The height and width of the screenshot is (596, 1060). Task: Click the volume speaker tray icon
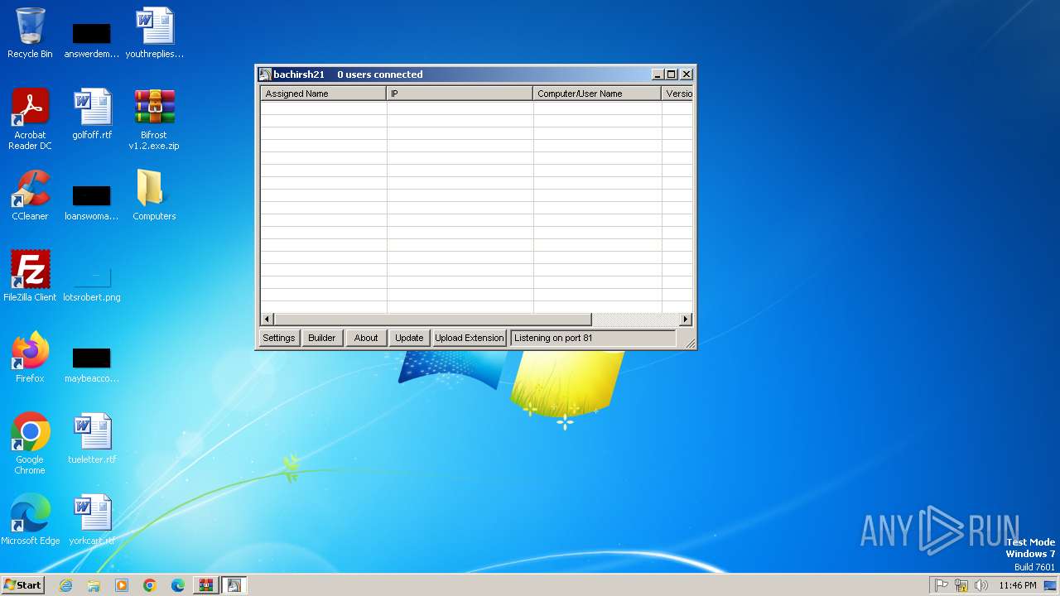(981, 585)
